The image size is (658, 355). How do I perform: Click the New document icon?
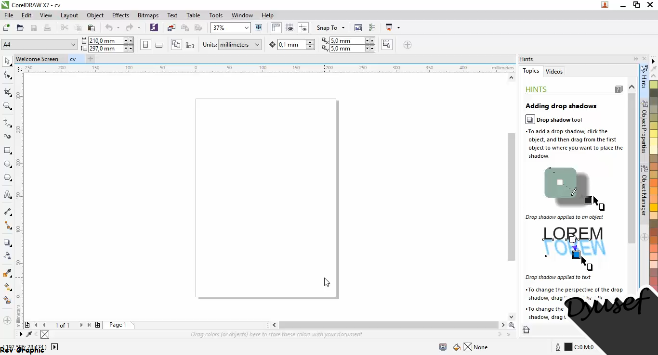click(7, 28)
